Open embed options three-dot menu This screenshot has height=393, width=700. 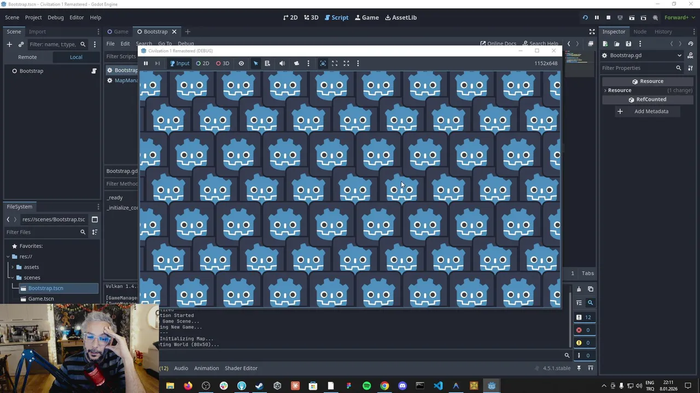[358, 63]
